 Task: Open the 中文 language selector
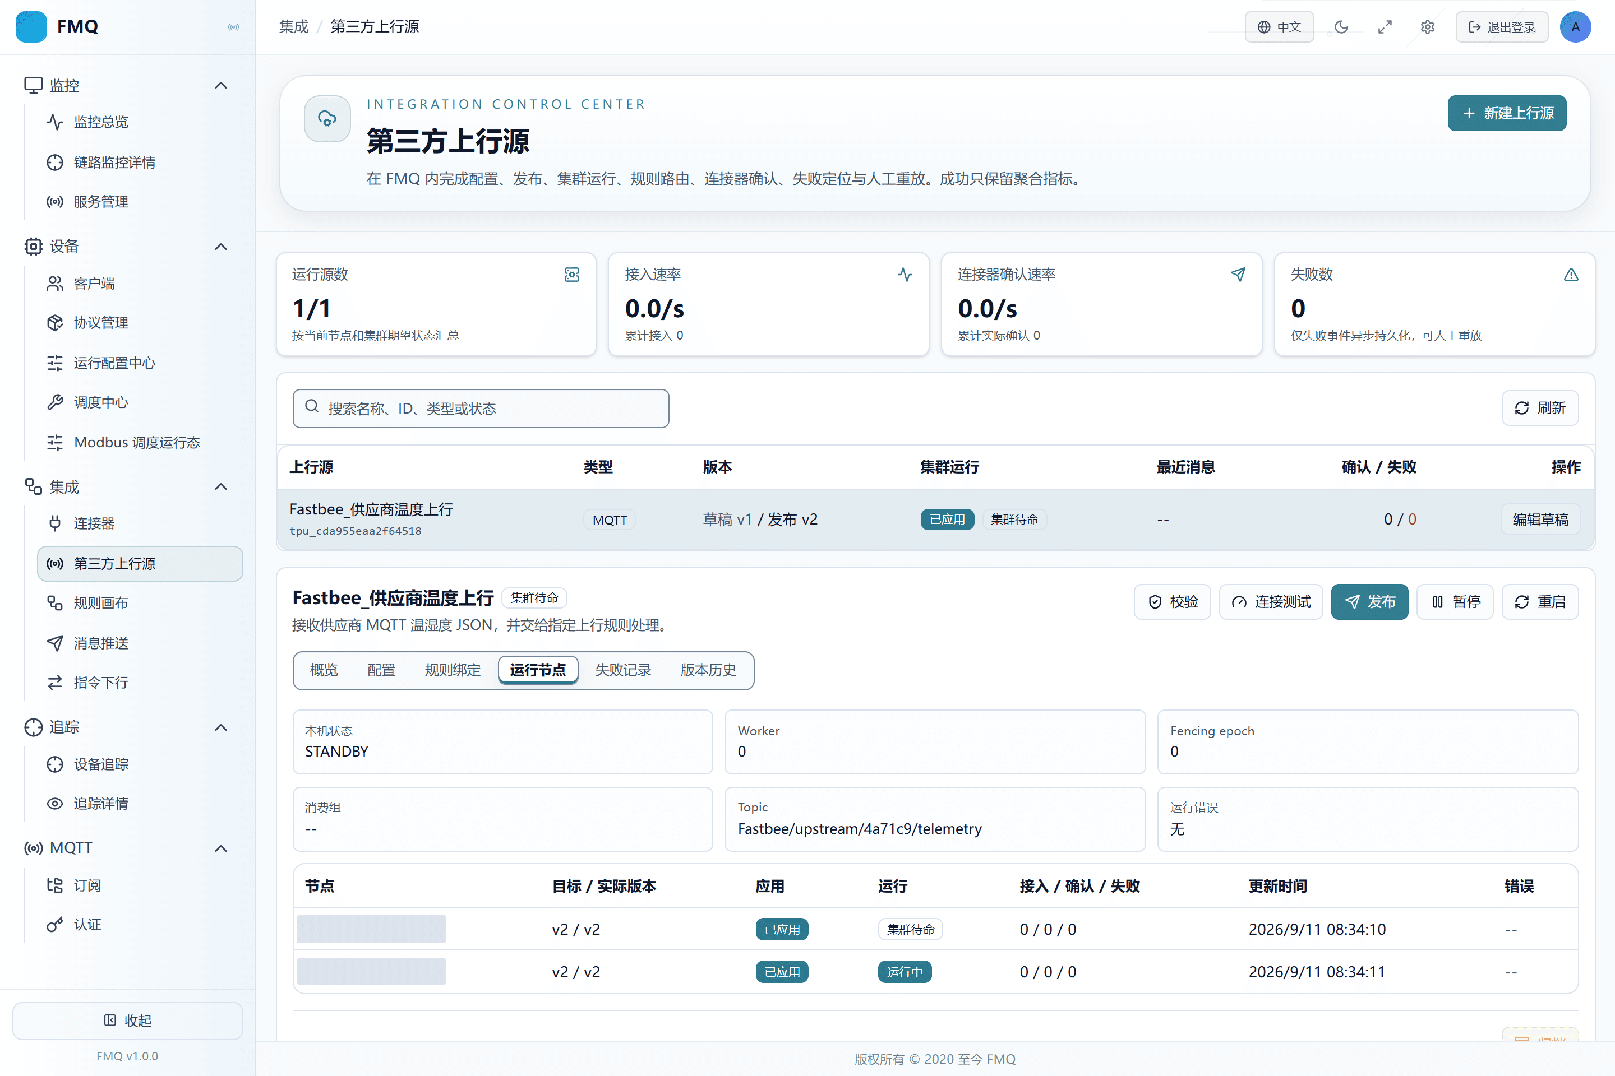(x=1279, y=27)
